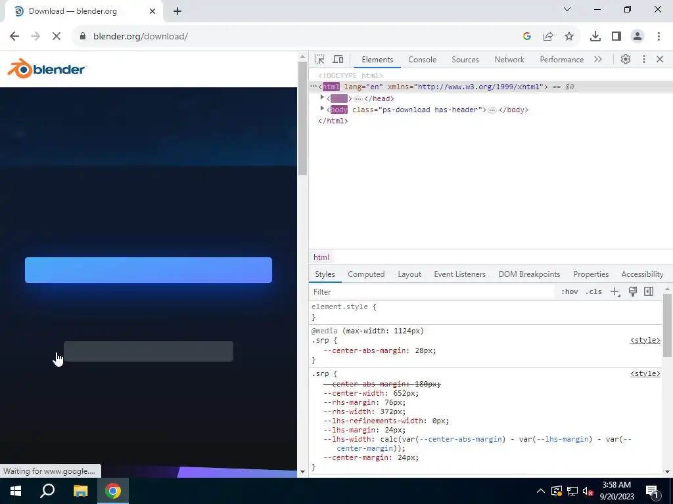Select the Computed sub-tab
The height and width of the screenshot is (504, 673).
click(366, 274)
